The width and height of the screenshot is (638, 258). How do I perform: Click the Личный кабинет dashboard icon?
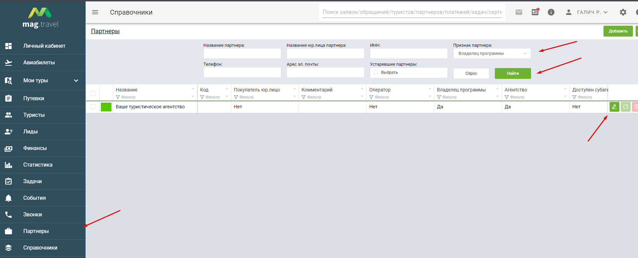point(8,46)
